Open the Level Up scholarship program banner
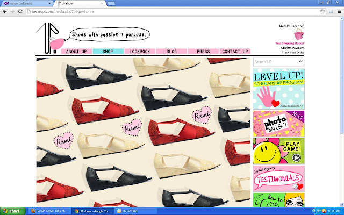Viewport: 344px width, 215px height. pyautogui.click(x=278, y=89)
